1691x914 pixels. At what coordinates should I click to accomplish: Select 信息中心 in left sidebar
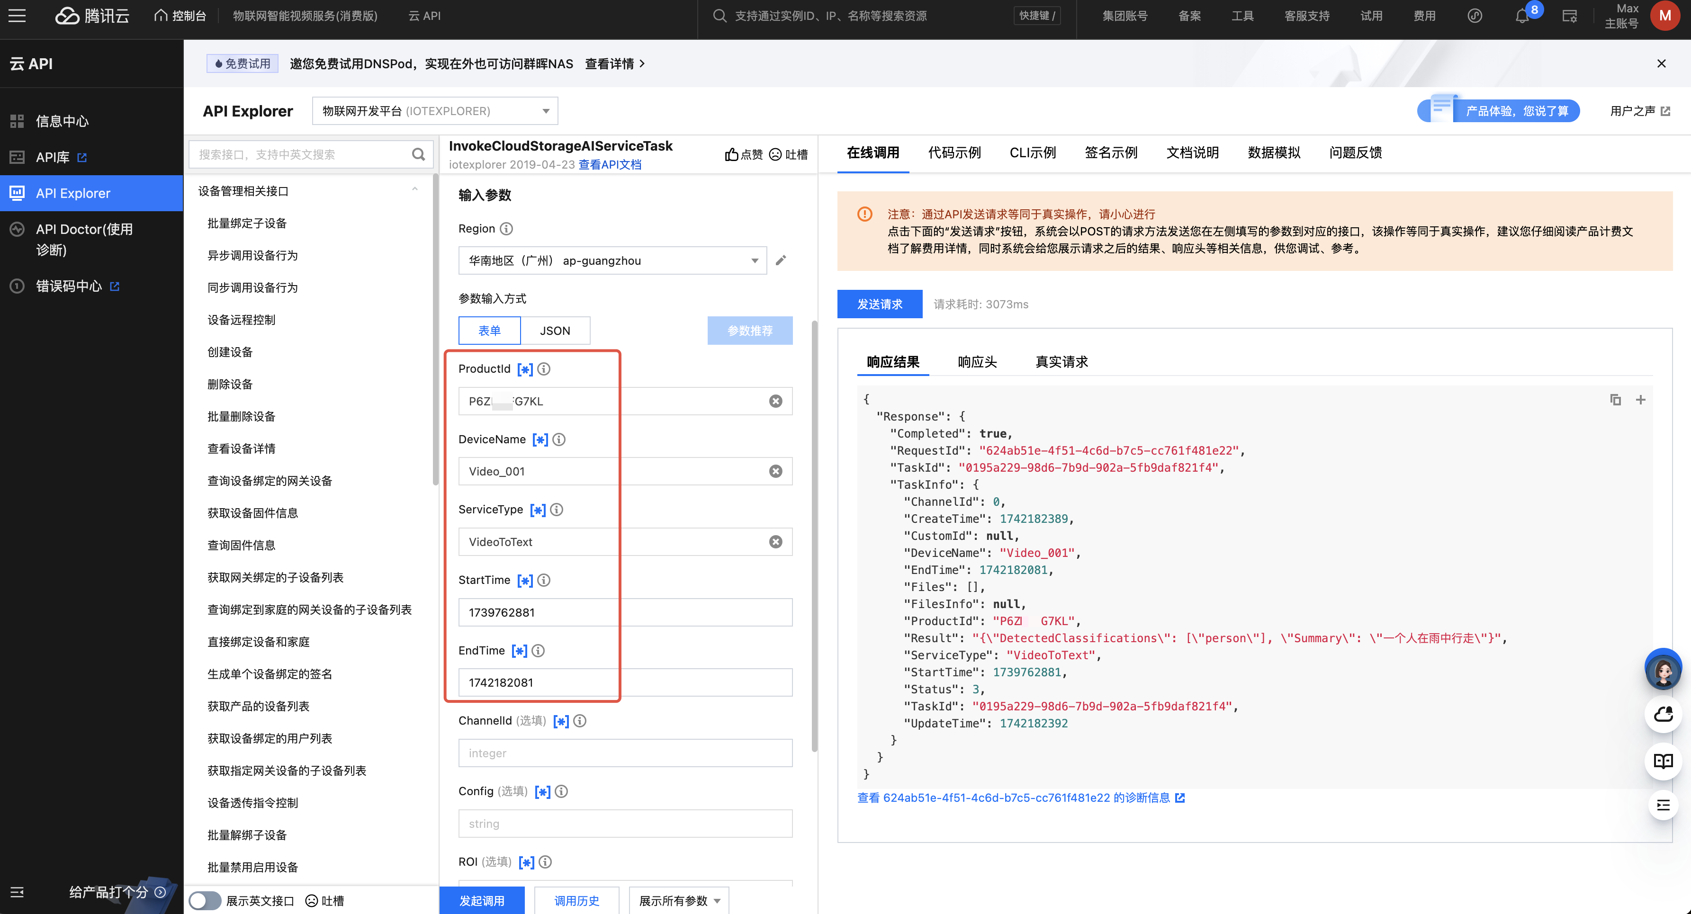click(91, 121)
